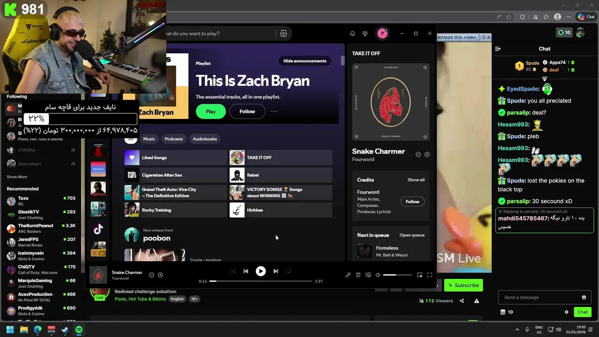This screenshot has width=599, height=337.
Task: Open Spotify from Windows taskbar
Action: [79, 330]
